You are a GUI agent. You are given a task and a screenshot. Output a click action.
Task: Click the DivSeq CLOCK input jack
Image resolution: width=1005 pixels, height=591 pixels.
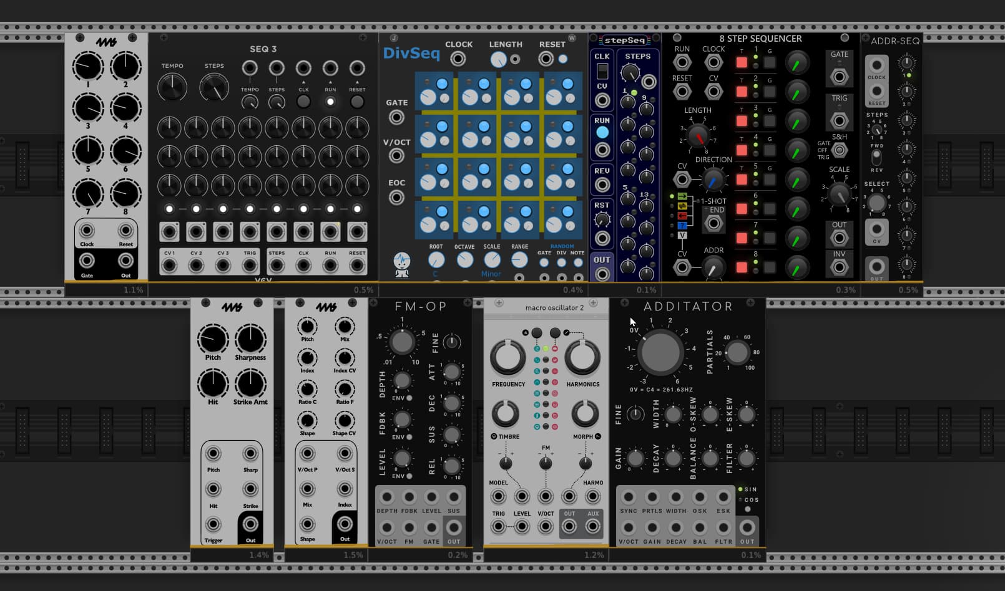coord(458,59)
